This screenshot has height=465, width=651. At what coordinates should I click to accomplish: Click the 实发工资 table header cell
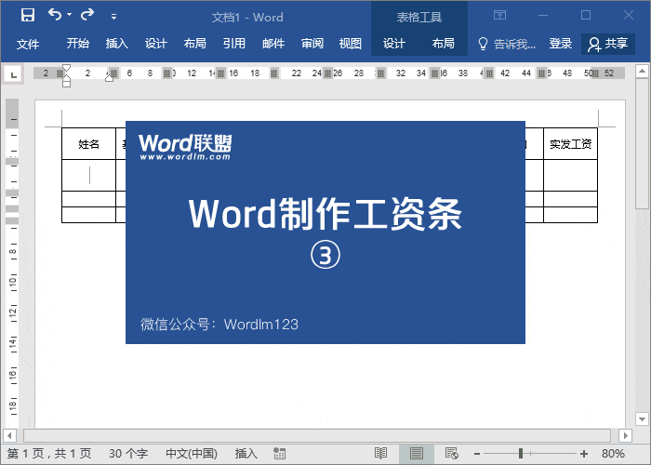coord(570,143)
